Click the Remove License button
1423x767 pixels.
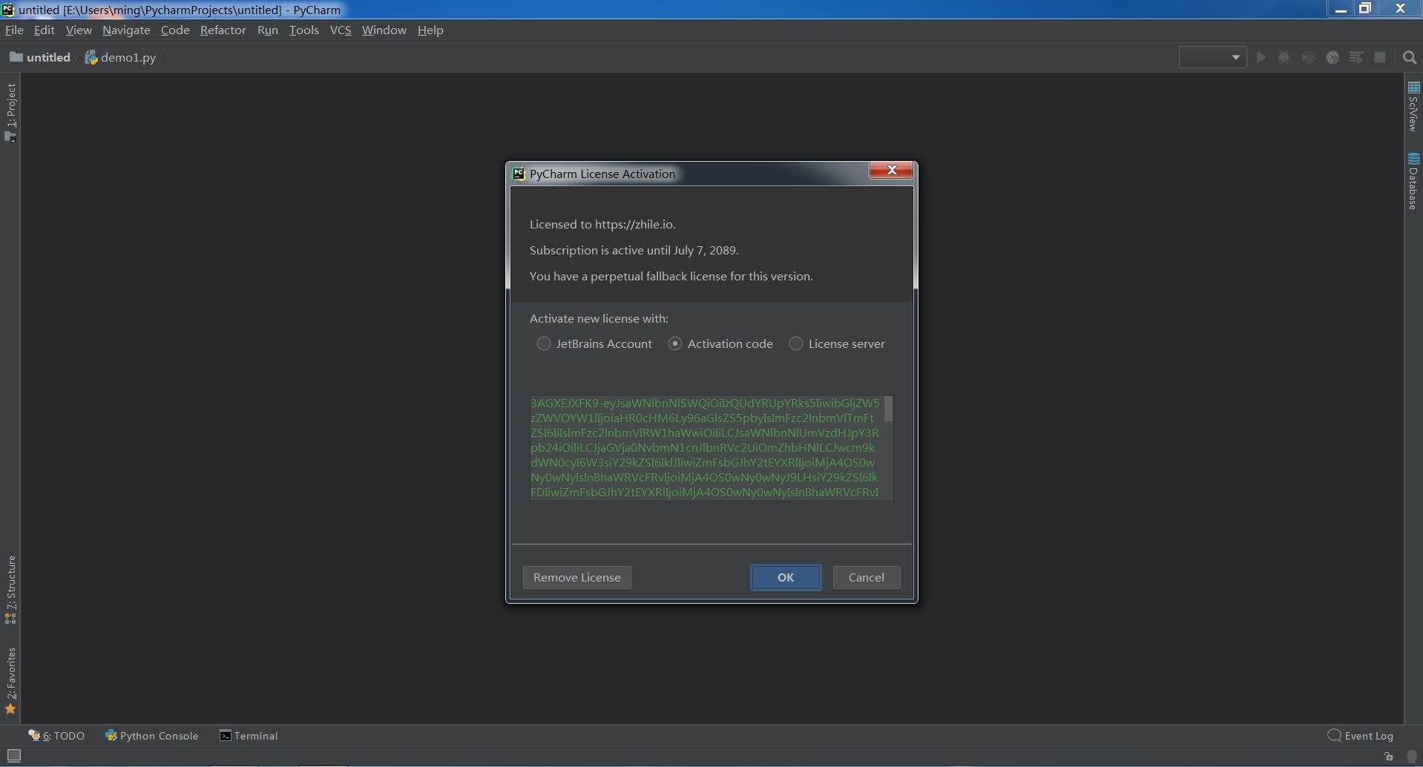point(577,577)
